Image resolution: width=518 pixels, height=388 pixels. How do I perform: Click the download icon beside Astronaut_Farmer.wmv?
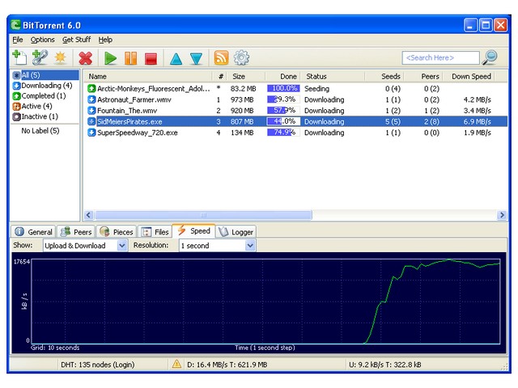click(91, 99)
